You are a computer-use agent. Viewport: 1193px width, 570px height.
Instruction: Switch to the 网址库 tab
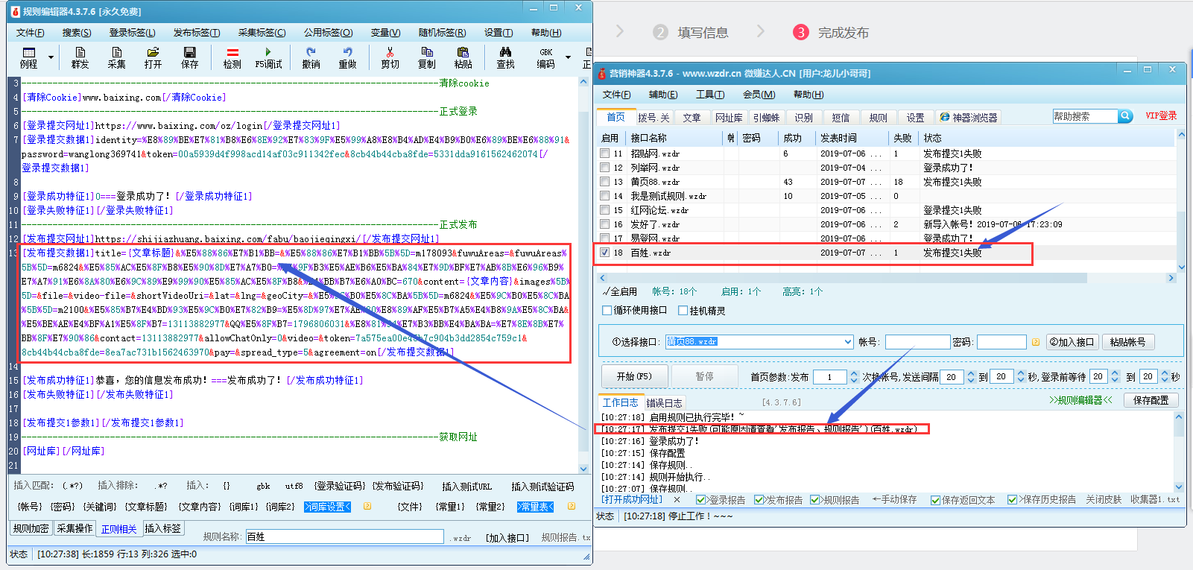pos(729,118)
